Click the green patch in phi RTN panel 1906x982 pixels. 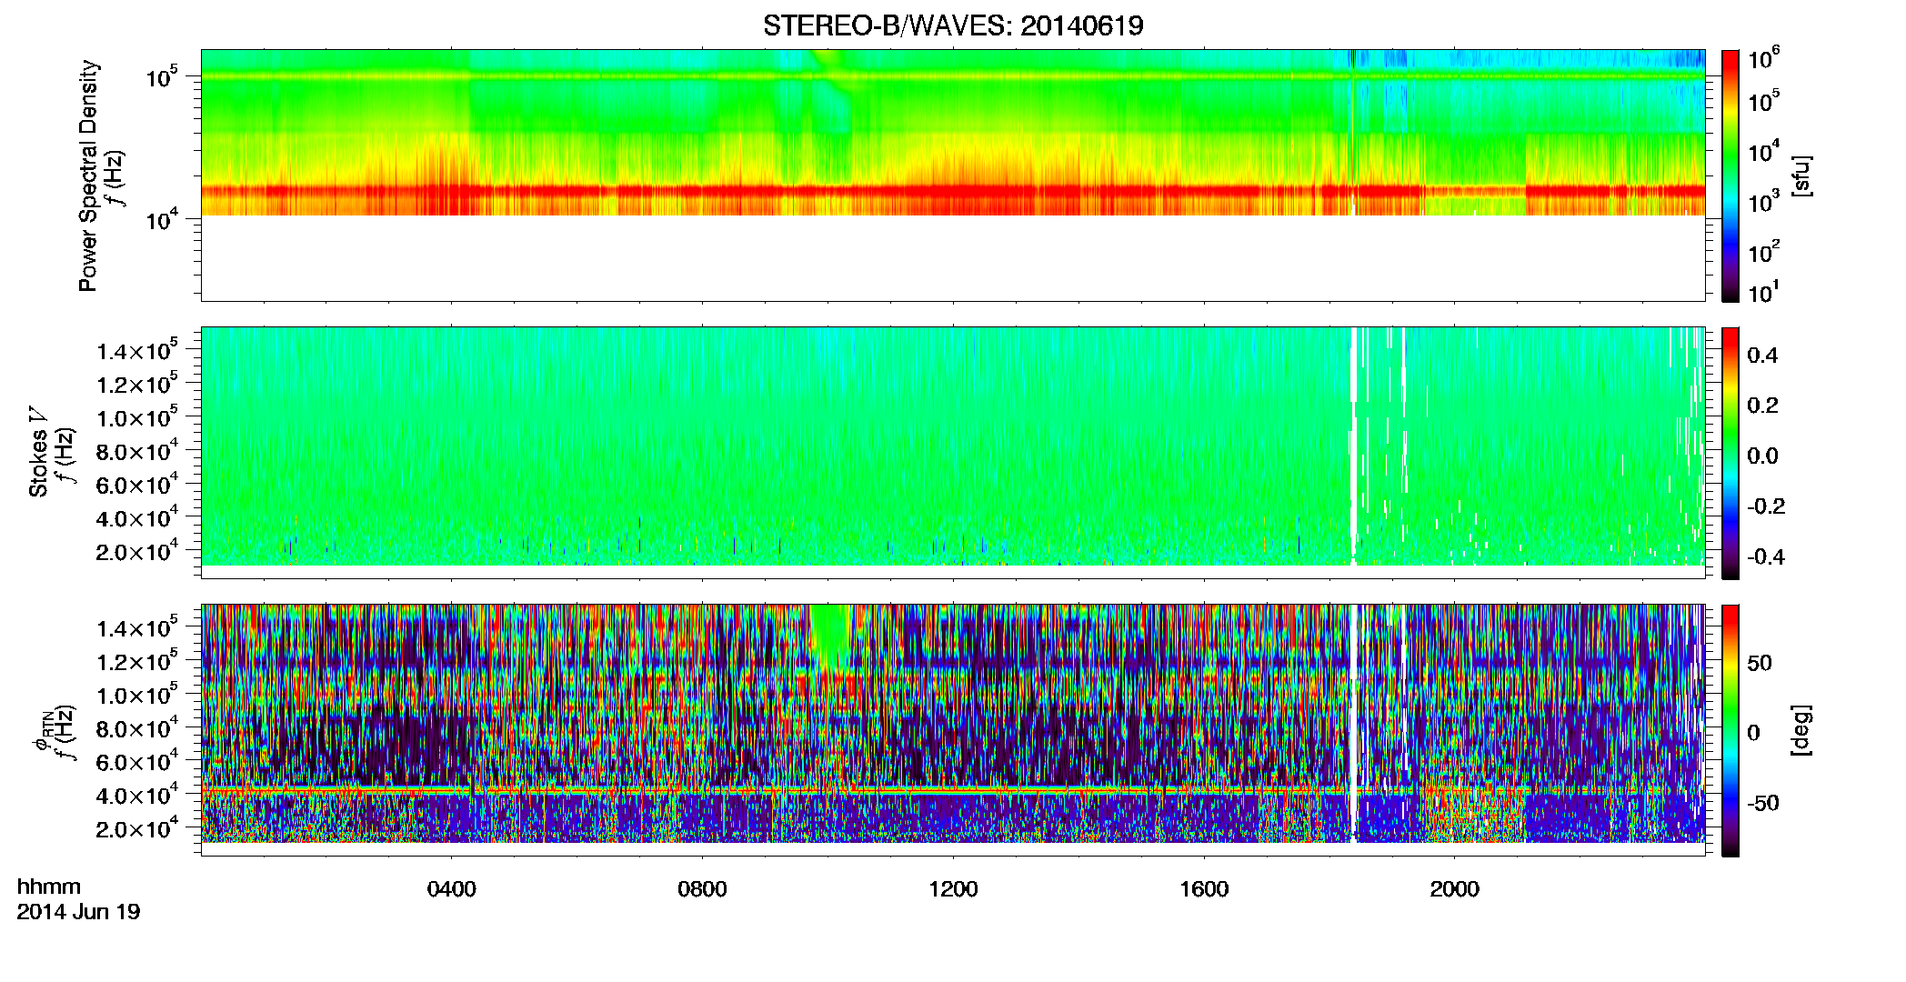pyautogui.click(x=830, y=636)
